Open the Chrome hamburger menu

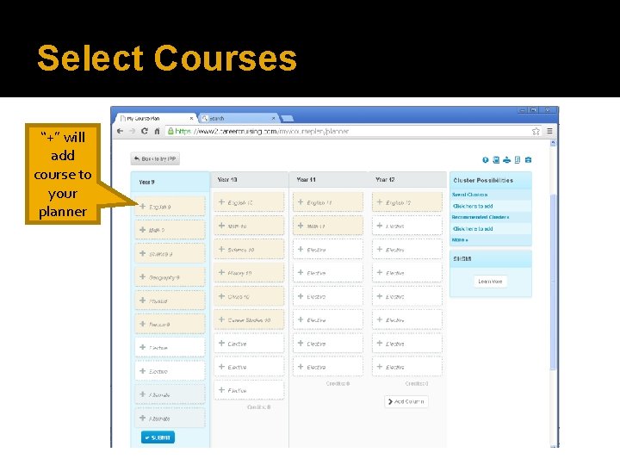(x=549, y=131)
